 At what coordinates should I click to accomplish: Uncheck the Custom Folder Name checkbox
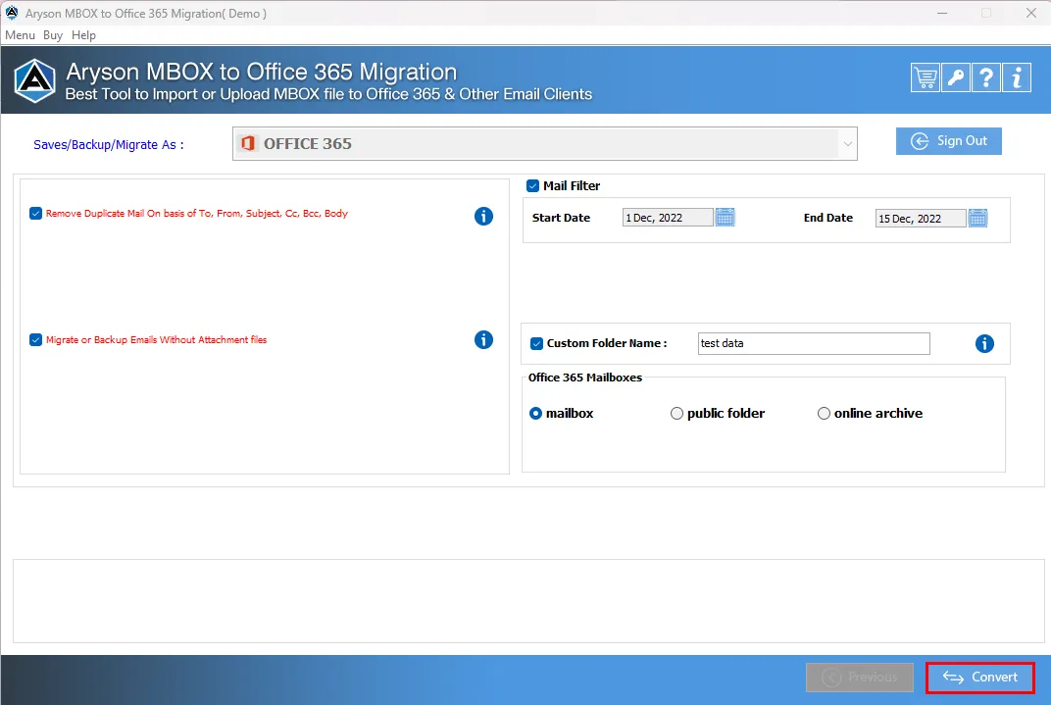pos(537,344)
